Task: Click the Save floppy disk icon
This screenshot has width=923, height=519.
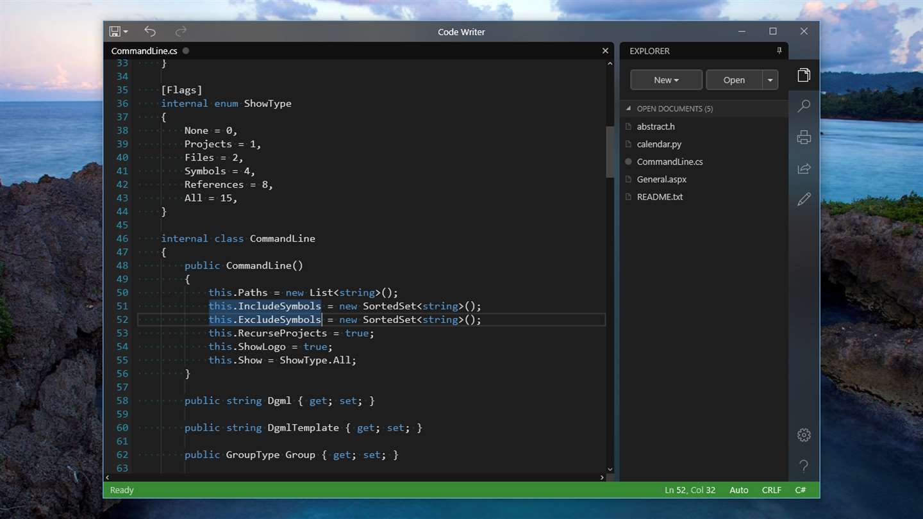Action: 115,31
